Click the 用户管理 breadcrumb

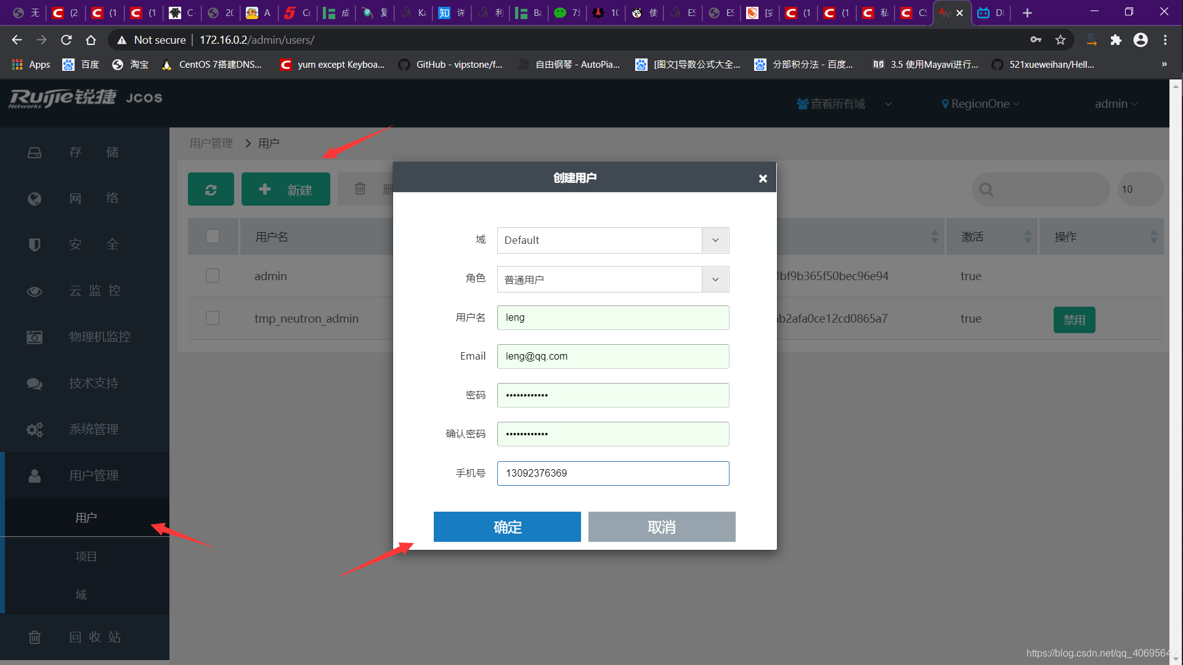click(211, 143)
